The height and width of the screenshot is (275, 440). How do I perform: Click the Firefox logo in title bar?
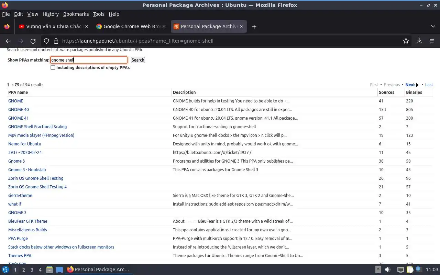pyautogui.click(x=5, y=5)
